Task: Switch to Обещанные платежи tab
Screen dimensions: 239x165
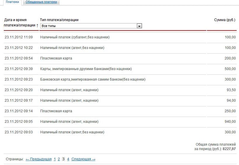Action: pos(41,2)
